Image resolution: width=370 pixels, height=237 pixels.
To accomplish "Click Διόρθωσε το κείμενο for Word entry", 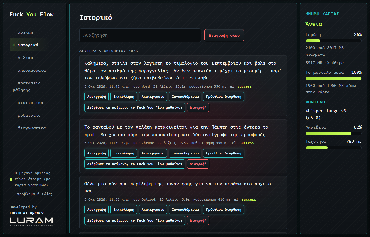I will [135, 107].
